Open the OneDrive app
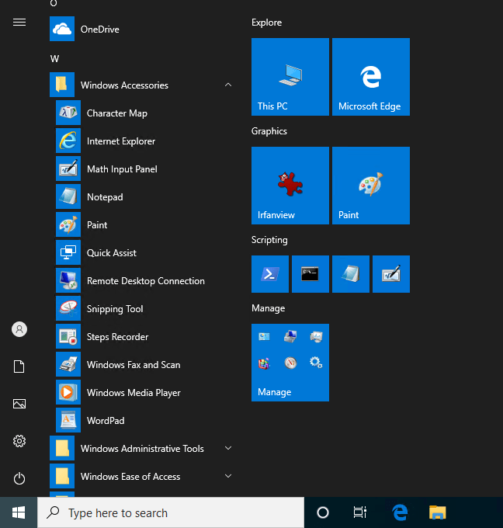Screen dimensions: 503x528 pos(141,29)
